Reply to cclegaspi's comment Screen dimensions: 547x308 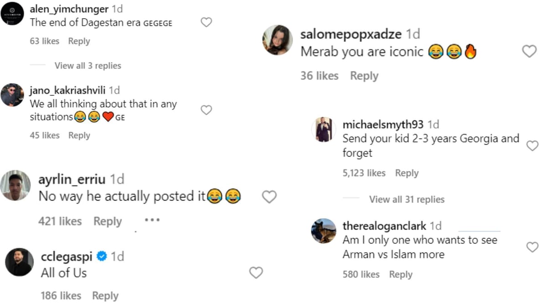[x=105, y=296]
